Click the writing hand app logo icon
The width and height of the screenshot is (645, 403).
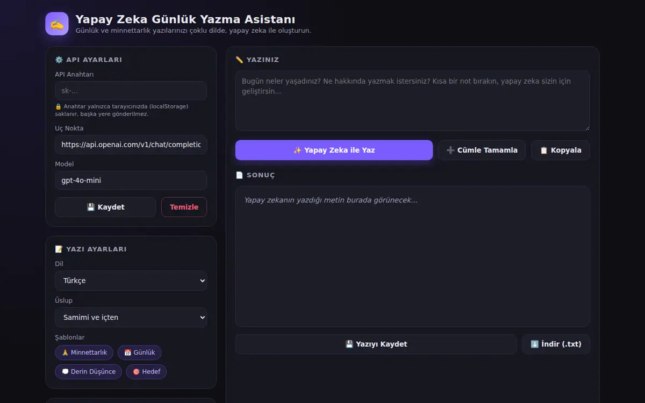click(x=57, y=24)
